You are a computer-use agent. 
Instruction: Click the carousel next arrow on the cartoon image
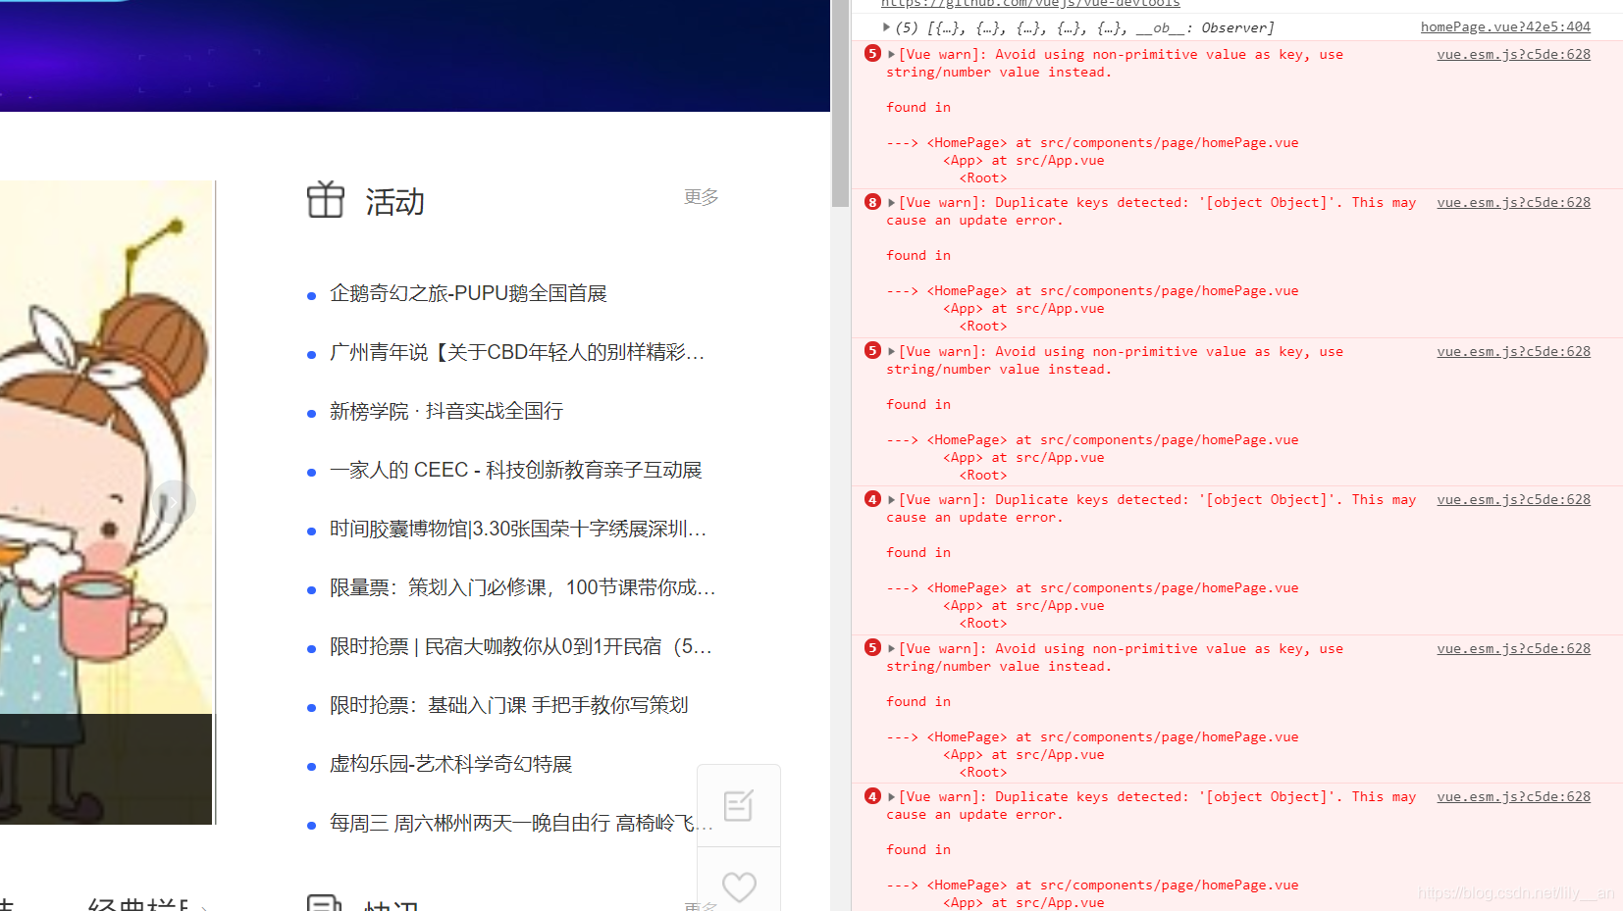174,501
